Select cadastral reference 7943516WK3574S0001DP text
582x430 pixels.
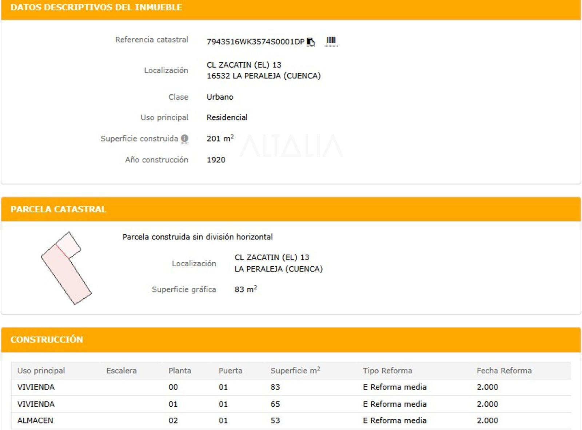(x=255, y=42)
